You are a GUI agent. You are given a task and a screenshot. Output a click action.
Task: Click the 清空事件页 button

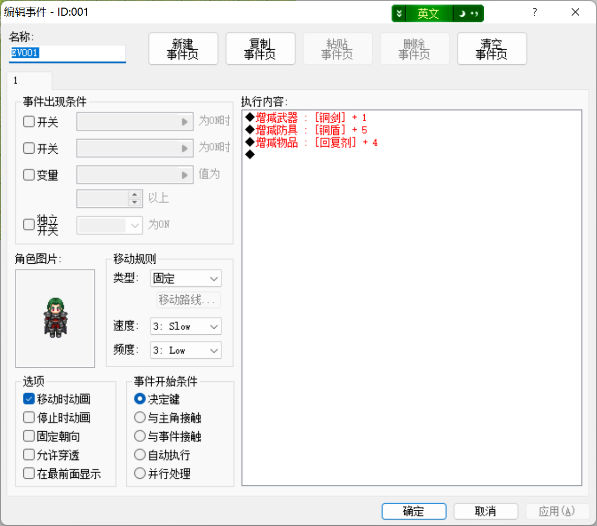tap(492, 49)
